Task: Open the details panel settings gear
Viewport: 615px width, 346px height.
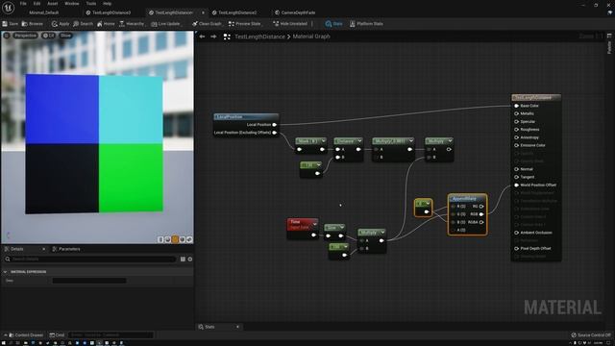Action: click(190, 259)
